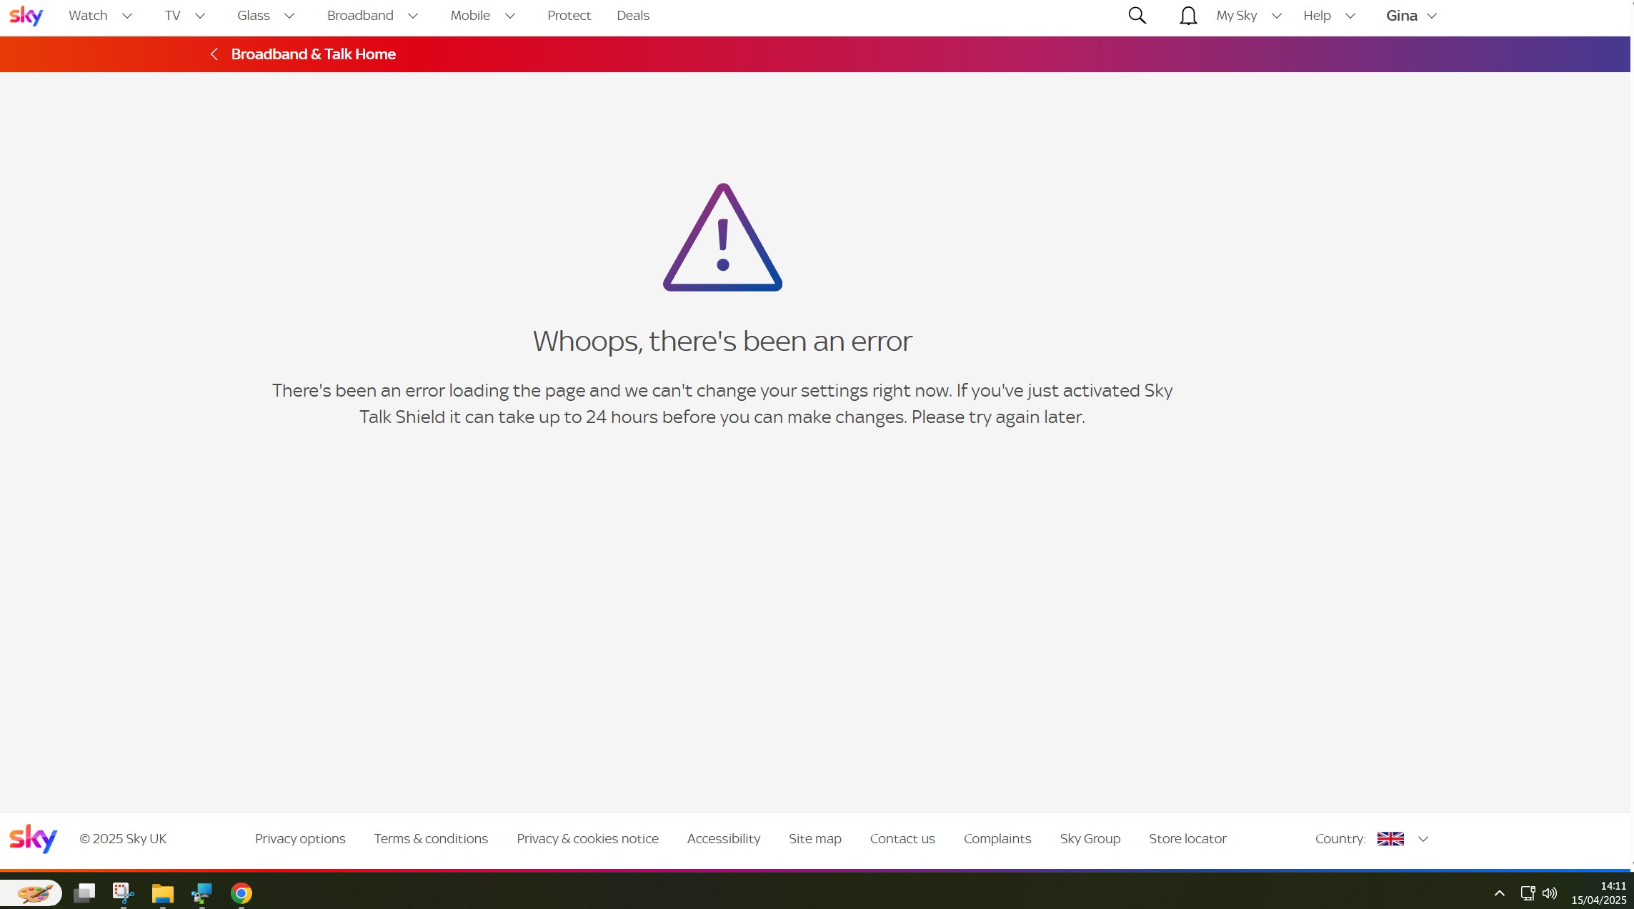Click the Sky logo in header
The height and width of the screenshot is (909, 1634).
tap(26, 16)
